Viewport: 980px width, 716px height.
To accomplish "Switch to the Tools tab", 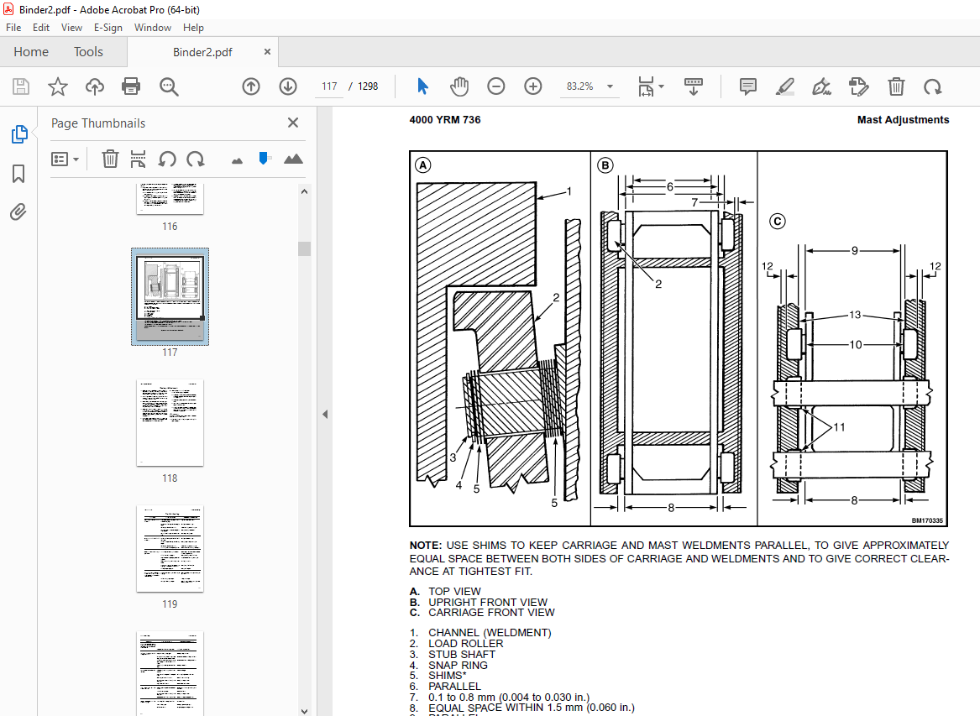I will click(88, 52).
